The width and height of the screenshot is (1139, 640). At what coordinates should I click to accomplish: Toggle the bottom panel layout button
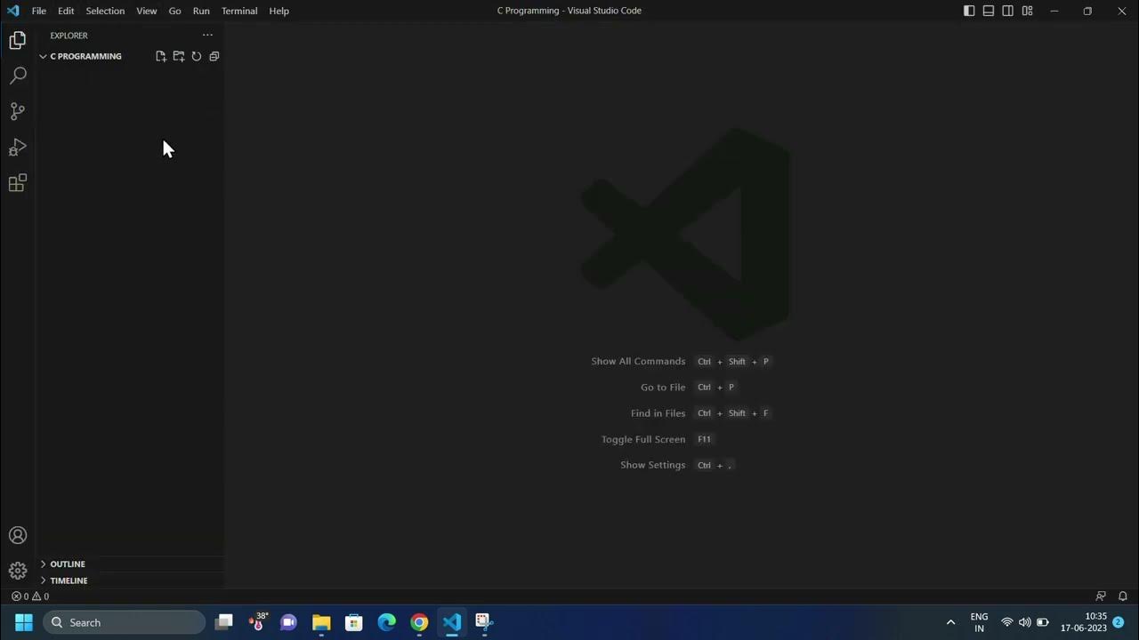[x=989, y=11]
